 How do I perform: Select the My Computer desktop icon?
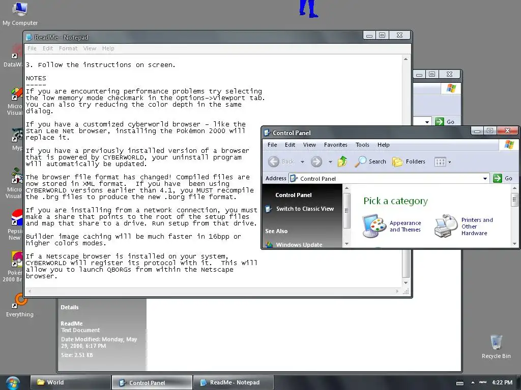point(20,14)
